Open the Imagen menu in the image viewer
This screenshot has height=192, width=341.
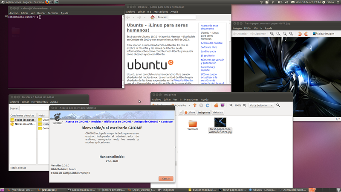pyautogui.click(x=237, y=28)
